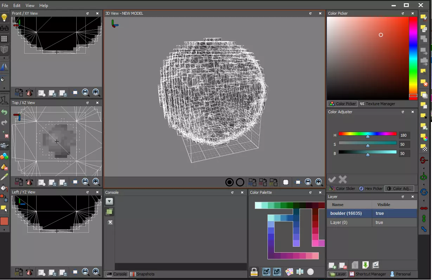Open the Console dropdown arrow button
The height and width of the screenshot is (280, 432).
110,201
